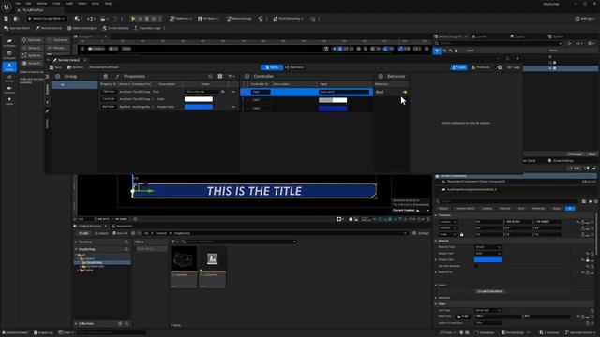Click the search icon in Properties header
Viewport: 600px width, 337px height.
tap(210, 76)
